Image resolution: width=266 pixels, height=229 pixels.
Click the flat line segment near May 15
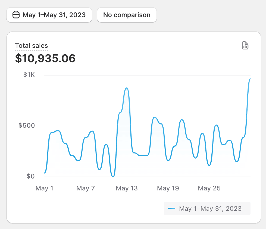[x=143, y=155]
